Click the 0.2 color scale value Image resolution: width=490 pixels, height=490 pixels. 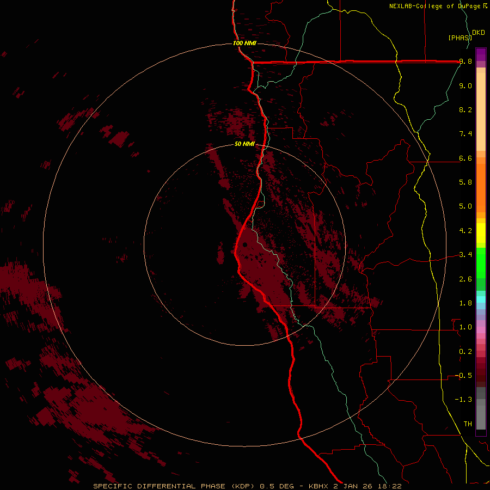[465, 352]
